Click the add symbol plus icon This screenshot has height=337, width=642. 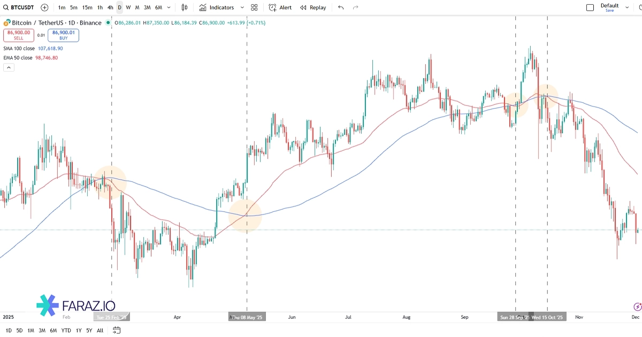coord(44,7)
